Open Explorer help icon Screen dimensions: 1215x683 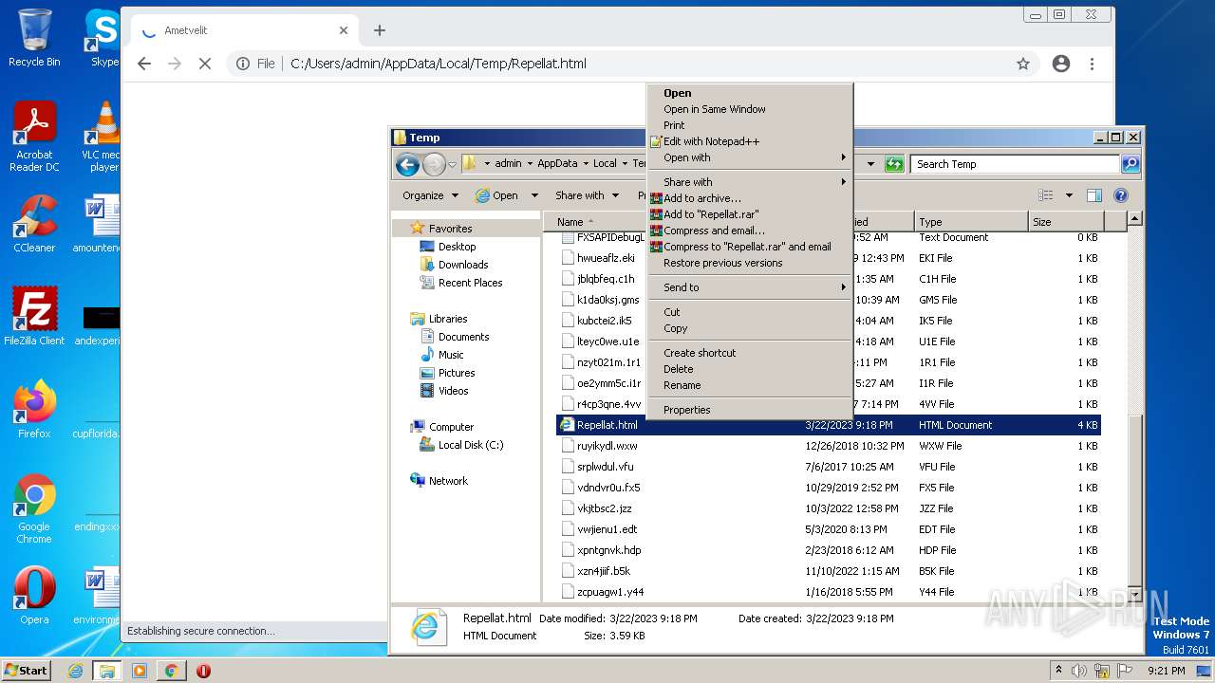(1120, 195)
